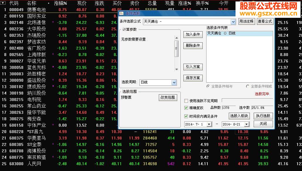Sort by the 代码 column header

[x=14, y=3]
